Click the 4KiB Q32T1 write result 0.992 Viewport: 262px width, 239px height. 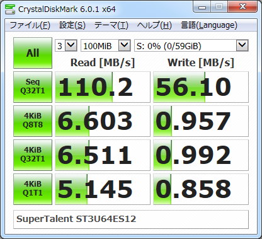201,155
